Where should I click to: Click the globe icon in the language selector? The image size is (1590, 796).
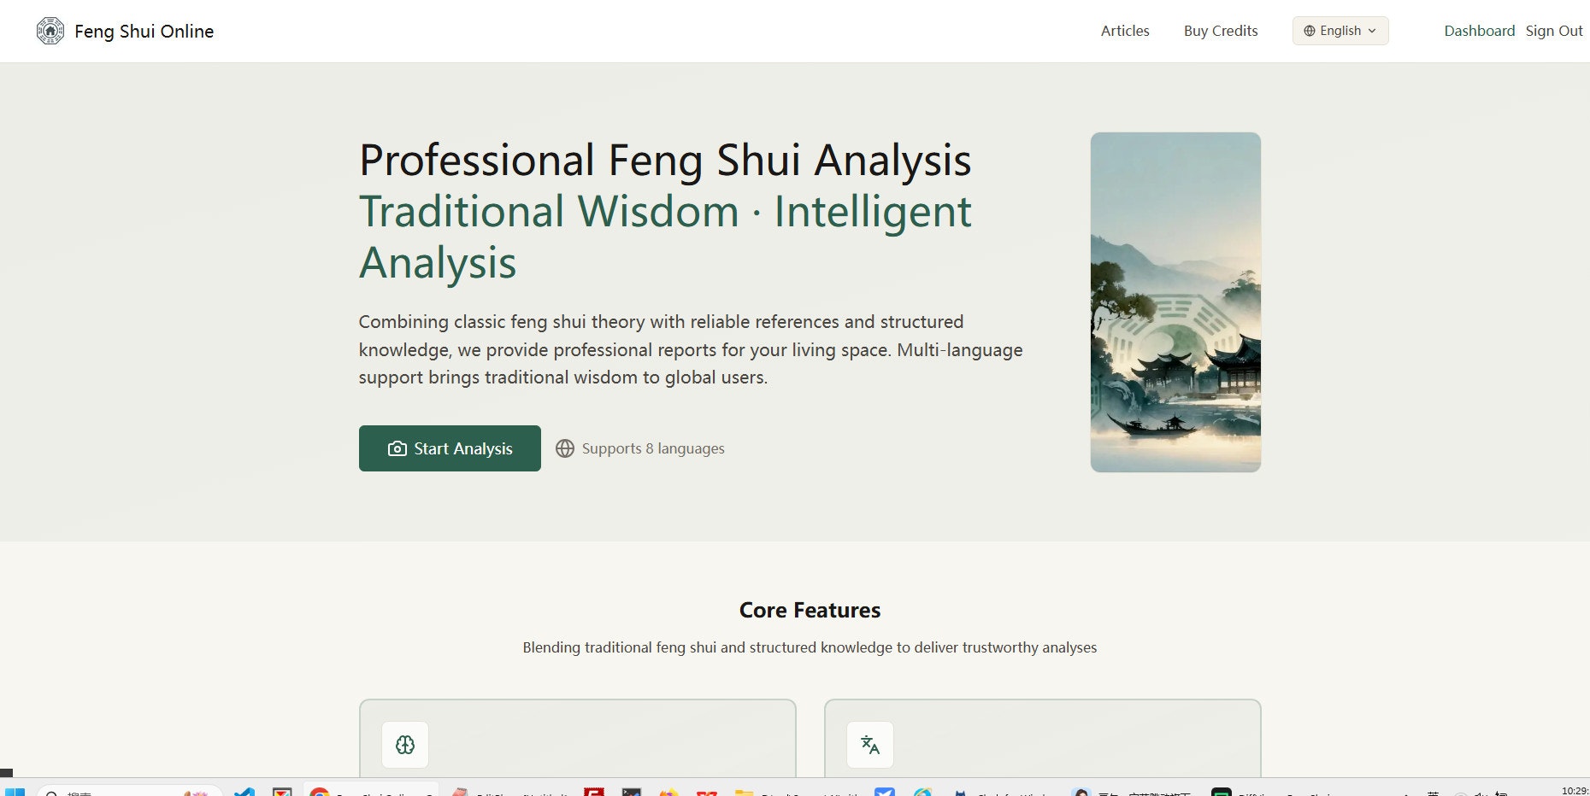1308,31
